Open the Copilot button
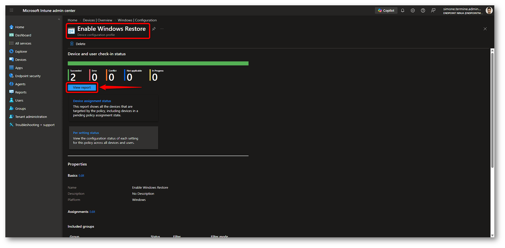Image resolution: width=505 pixels, height=248 pixels. [386, 10]
